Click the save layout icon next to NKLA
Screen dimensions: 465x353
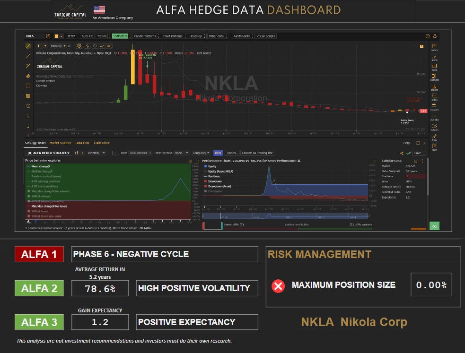(48, 36)
